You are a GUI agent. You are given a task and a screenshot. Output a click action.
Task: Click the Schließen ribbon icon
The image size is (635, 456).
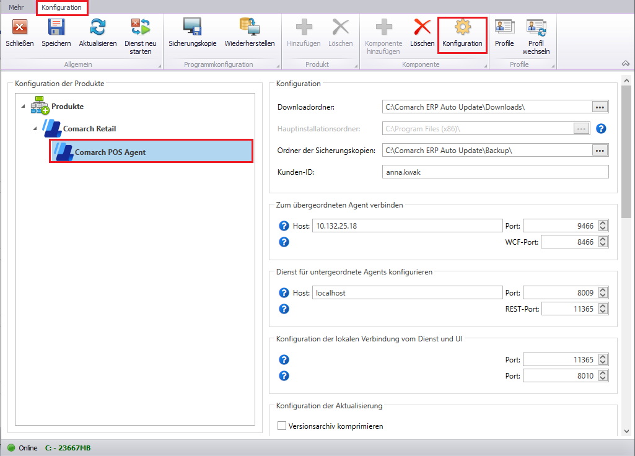[19, 27]
